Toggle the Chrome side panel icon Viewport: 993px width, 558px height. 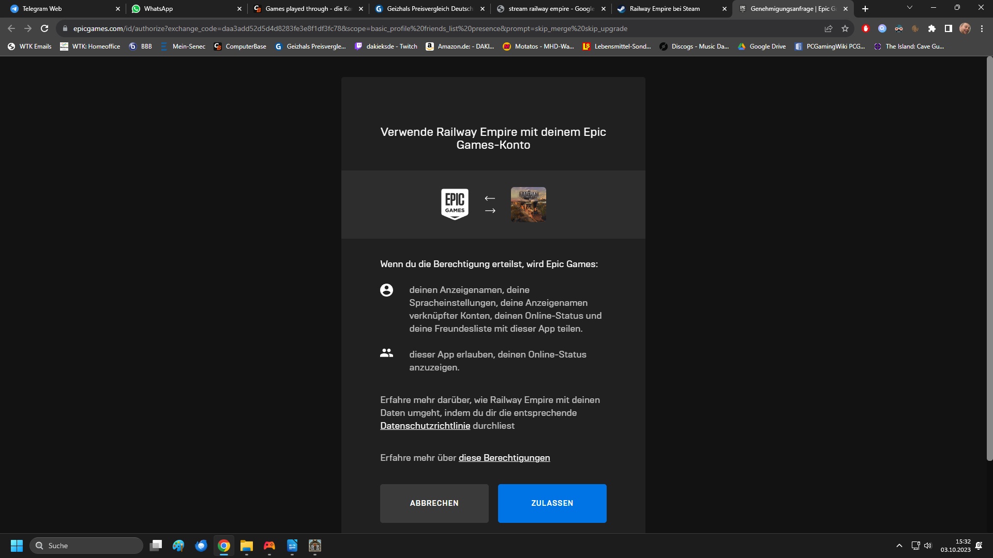coord(948,28)
